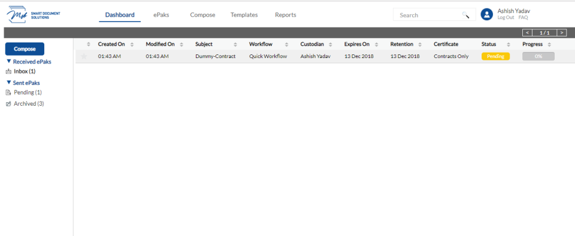575x236 pixels.
Task: Click the Certificate column header
Action: [446, 44]
